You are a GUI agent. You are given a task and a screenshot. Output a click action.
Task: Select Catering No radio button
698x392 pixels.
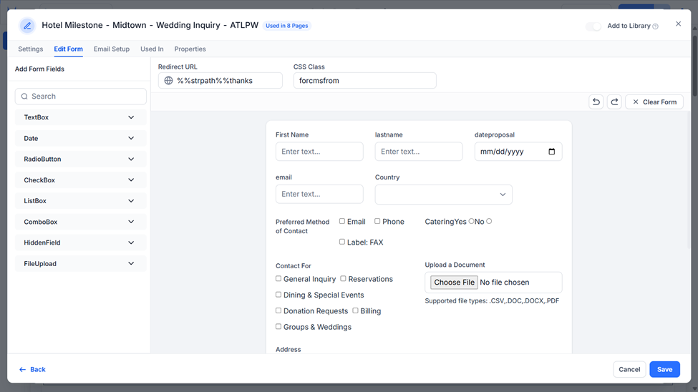[x=489, y=221]
